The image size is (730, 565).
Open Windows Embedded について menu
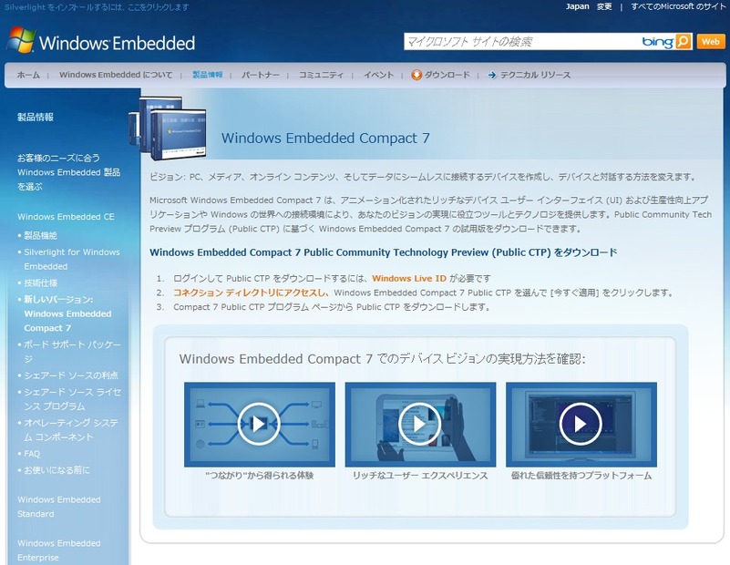click(x=116, y=75)
